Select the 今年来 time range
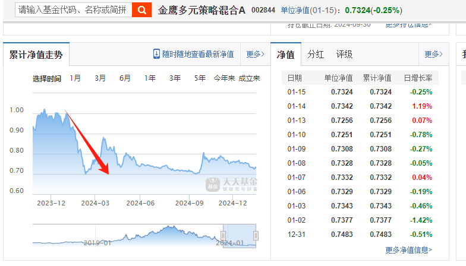This screenshot has height=266, width=466. click(225, 78)
